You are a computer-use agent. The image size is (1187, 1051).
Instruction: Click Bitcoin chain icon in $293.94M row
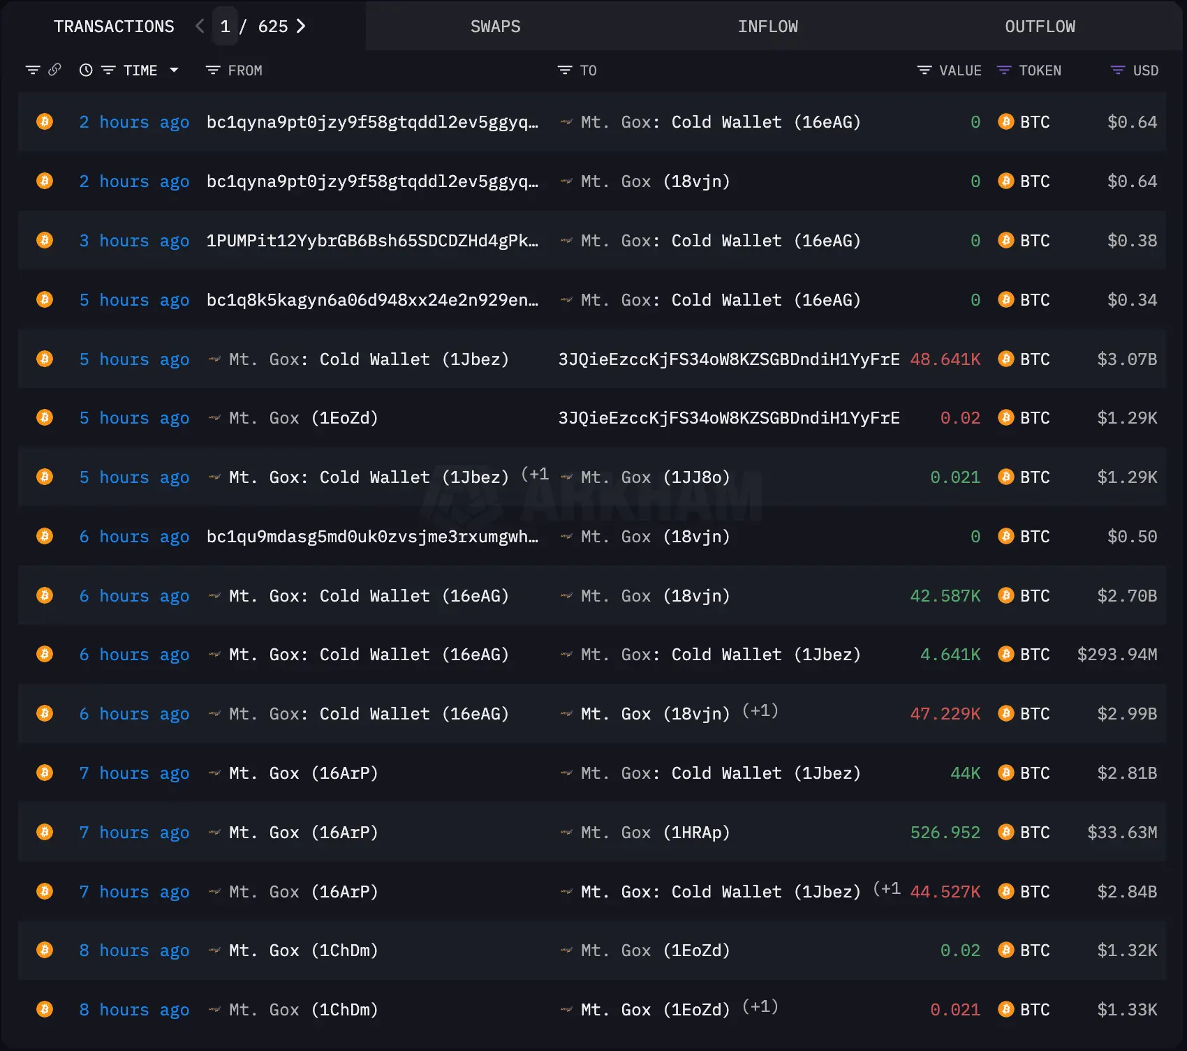[45, 654]
